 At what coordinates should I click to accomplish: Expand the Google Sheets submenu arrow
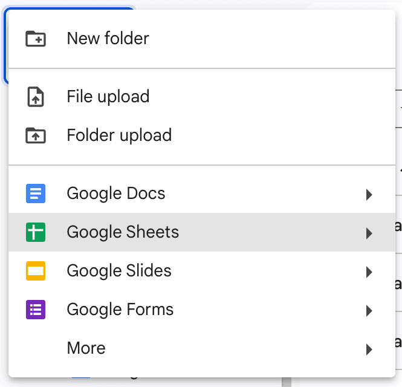pos(369,233)
